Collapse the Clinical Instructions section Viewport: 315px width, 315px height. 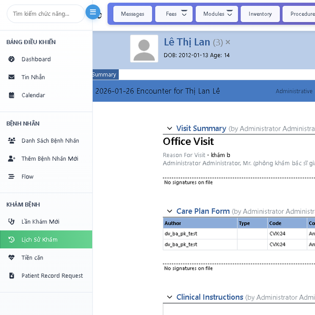[x=169, y=297]
